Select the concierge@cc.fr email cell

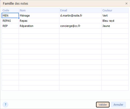[80, 26]
